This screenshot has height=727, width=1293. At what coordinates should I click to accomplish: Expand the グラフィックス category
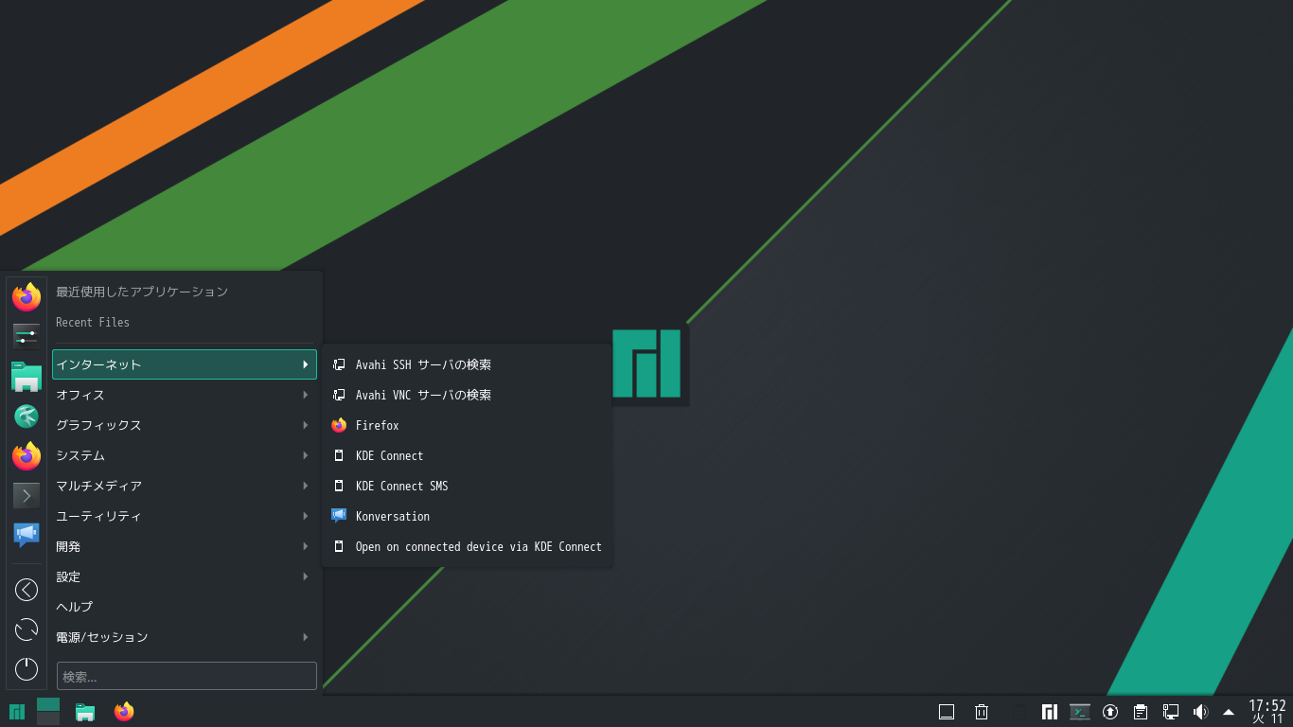tap(185, 425)
